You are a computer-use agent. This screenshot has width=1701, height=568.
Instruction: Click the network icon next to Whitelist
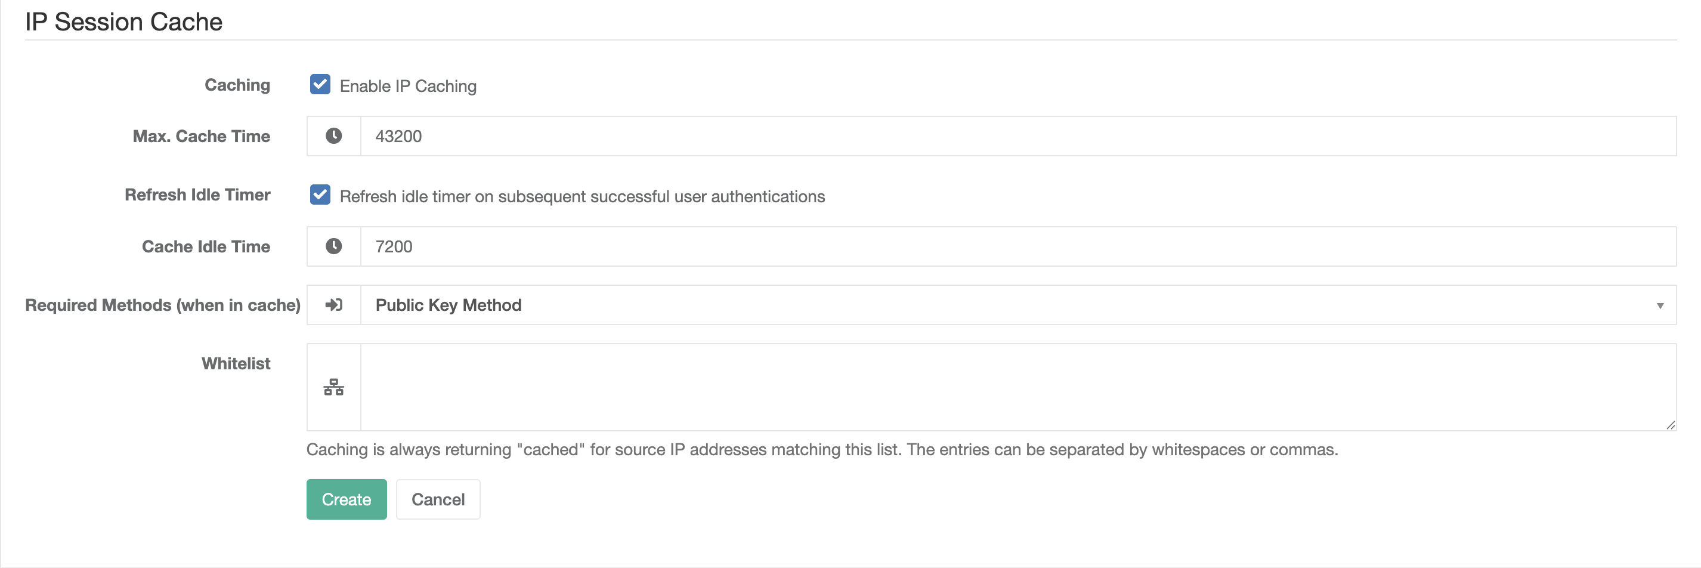coord(333,387)
